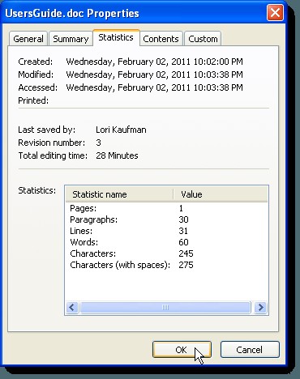Click the 'Value' column header
This screenshot has width=300, height=379.
221,194
